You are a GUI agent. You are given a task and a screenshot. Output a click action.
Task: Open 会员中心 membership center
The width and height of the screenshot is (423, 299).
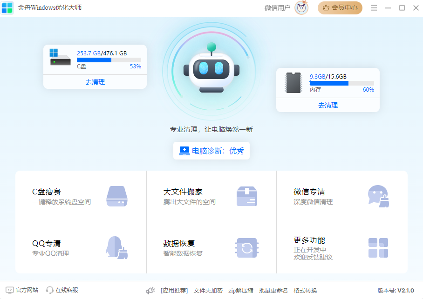340,8
